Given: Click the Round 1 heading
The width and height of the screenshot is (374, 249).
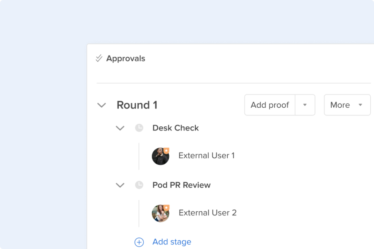Looking at the screenshot, I should 137,105.
